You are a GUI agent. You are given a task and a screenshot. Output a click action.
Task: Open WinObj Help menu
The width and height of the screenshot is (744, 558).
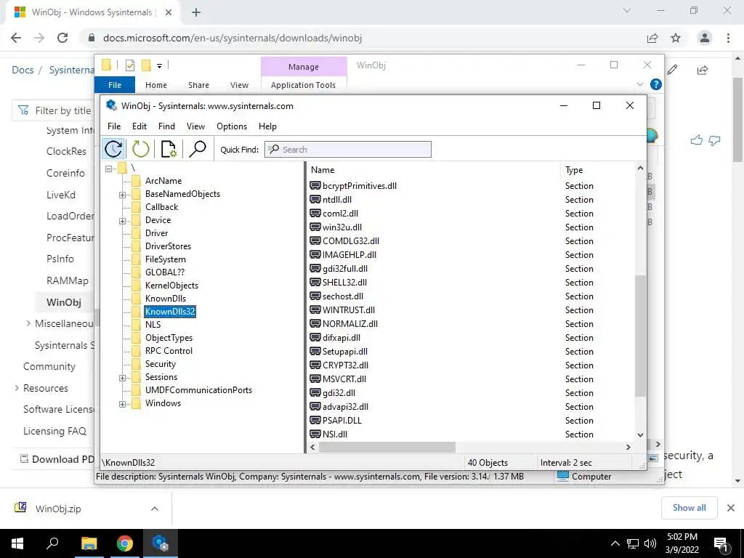[x=267, y=126]
